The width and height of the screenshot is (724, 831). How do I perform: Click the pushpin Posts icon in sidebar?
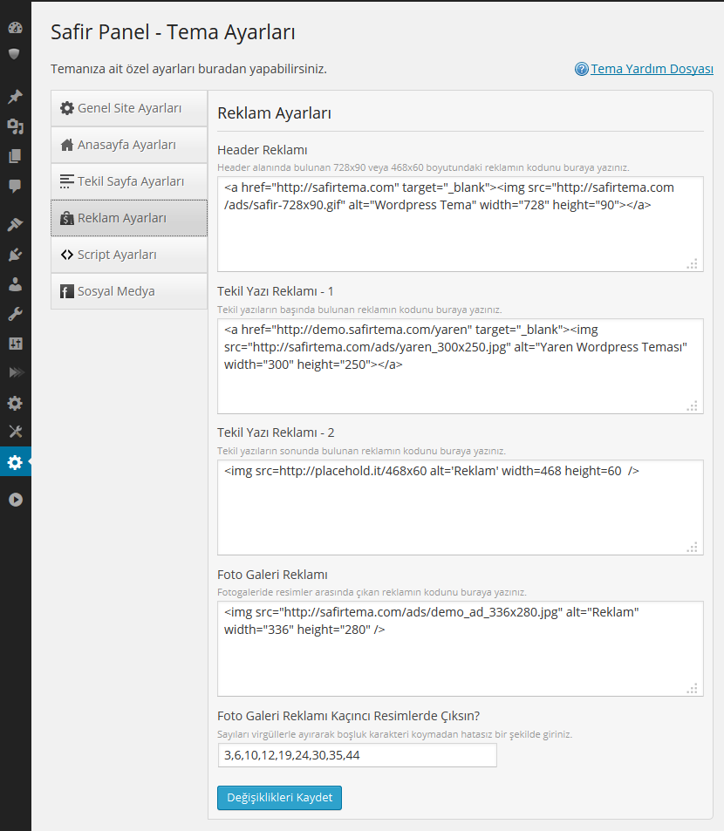16,97
